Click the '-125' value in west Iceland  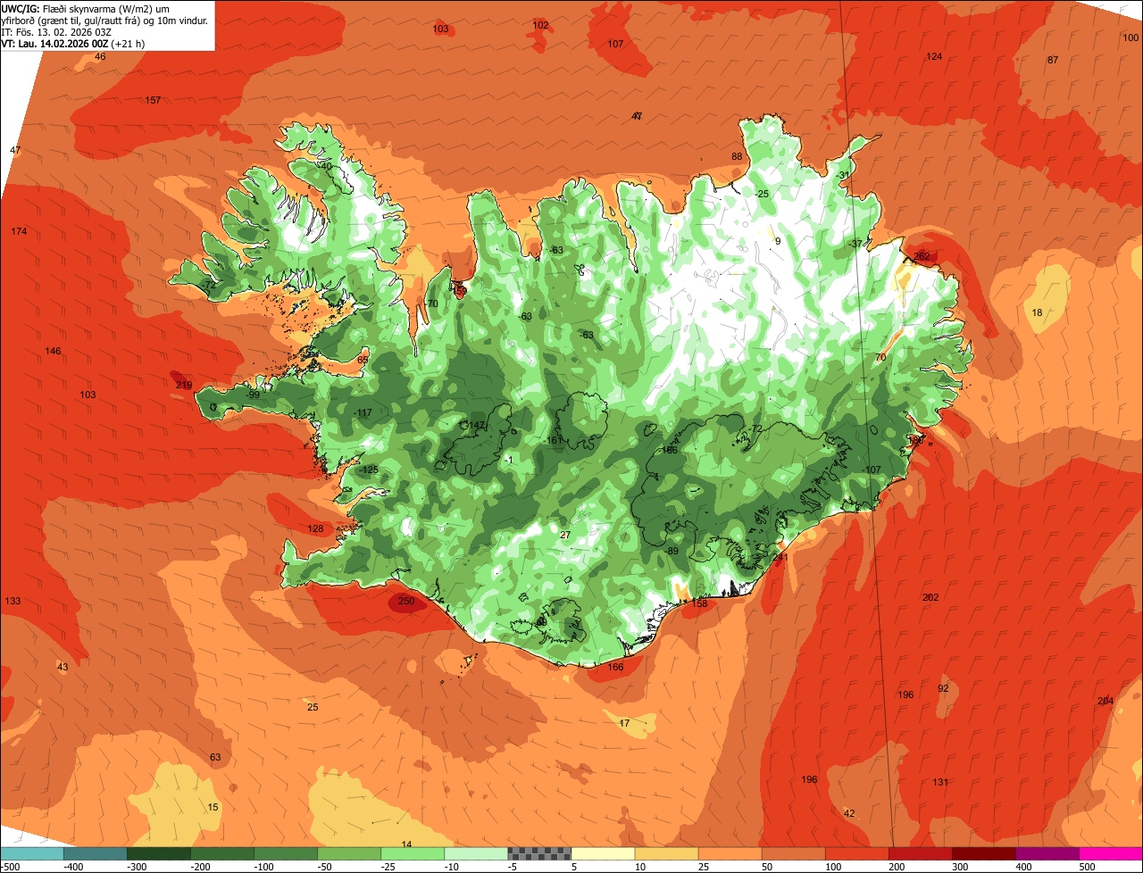368,470
